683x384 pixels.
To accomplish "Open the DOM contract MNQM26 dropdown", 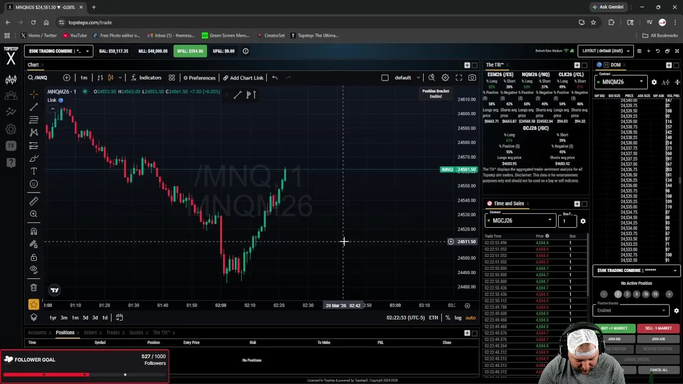I will 621,82.
